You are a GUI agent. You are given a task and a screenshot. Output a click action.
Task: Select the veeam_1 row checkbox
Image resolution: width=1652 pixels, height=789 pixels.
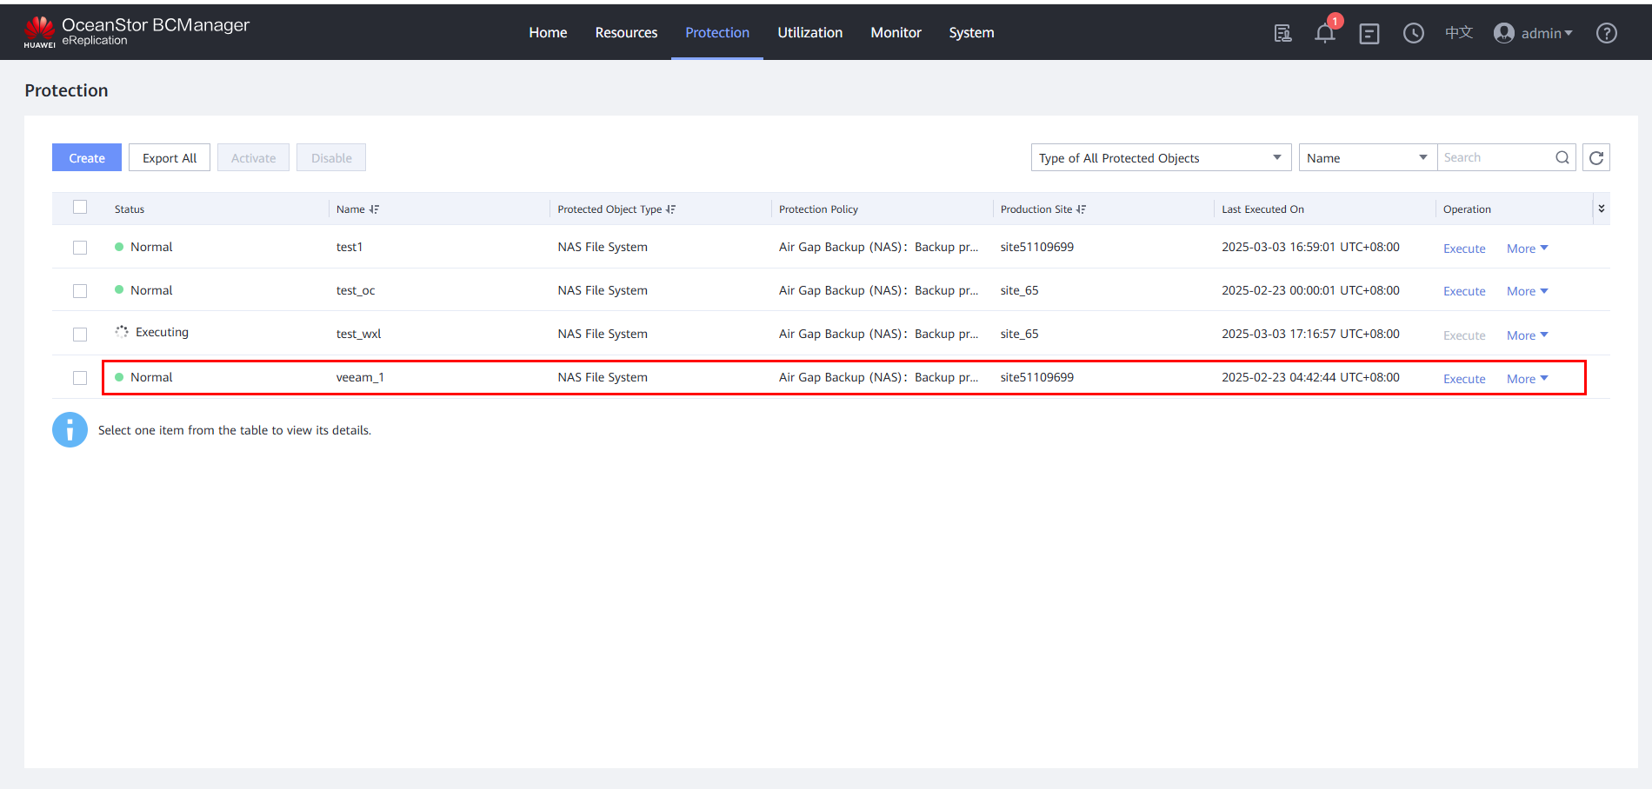click(80, 378)
